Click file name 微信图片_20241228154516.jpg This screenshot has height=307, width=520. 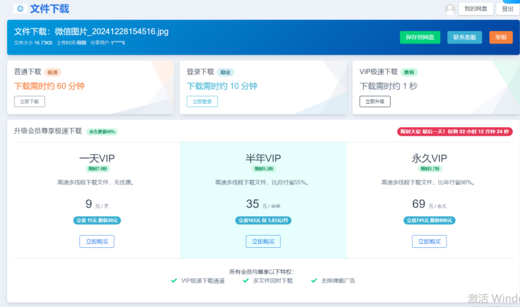click(x=111, y=31)
